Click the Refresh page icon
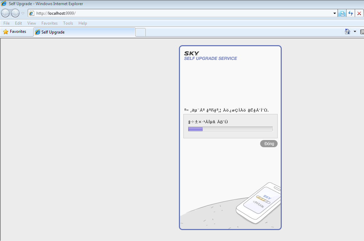 pyautogui.click(x=351, y=13)
